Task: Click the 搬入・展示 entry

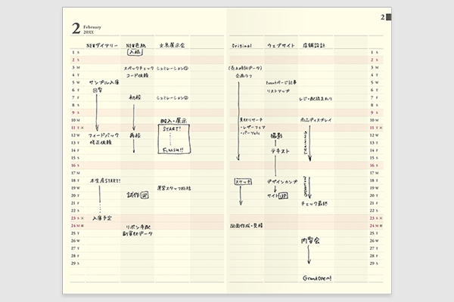Action: pyautogui.click(x=173, y=121)
